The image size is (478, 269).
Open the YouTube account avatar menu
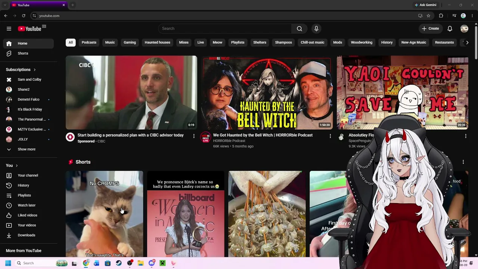465,29
